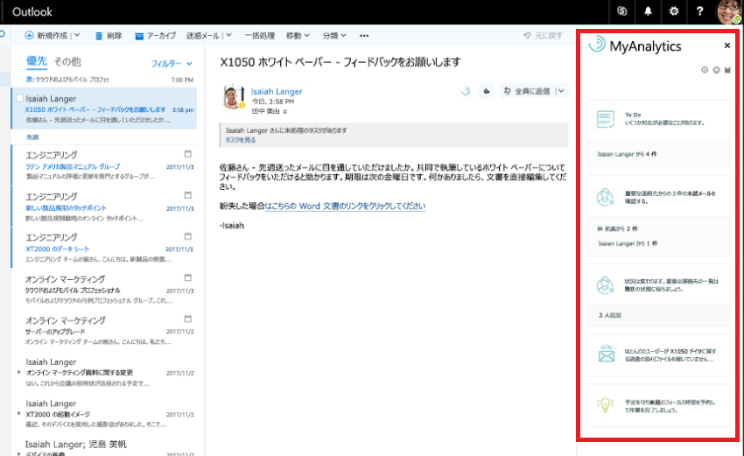Expand 新規作成 dropdown arrow
This screenshot has height=456, width=744.
(77, 36)
